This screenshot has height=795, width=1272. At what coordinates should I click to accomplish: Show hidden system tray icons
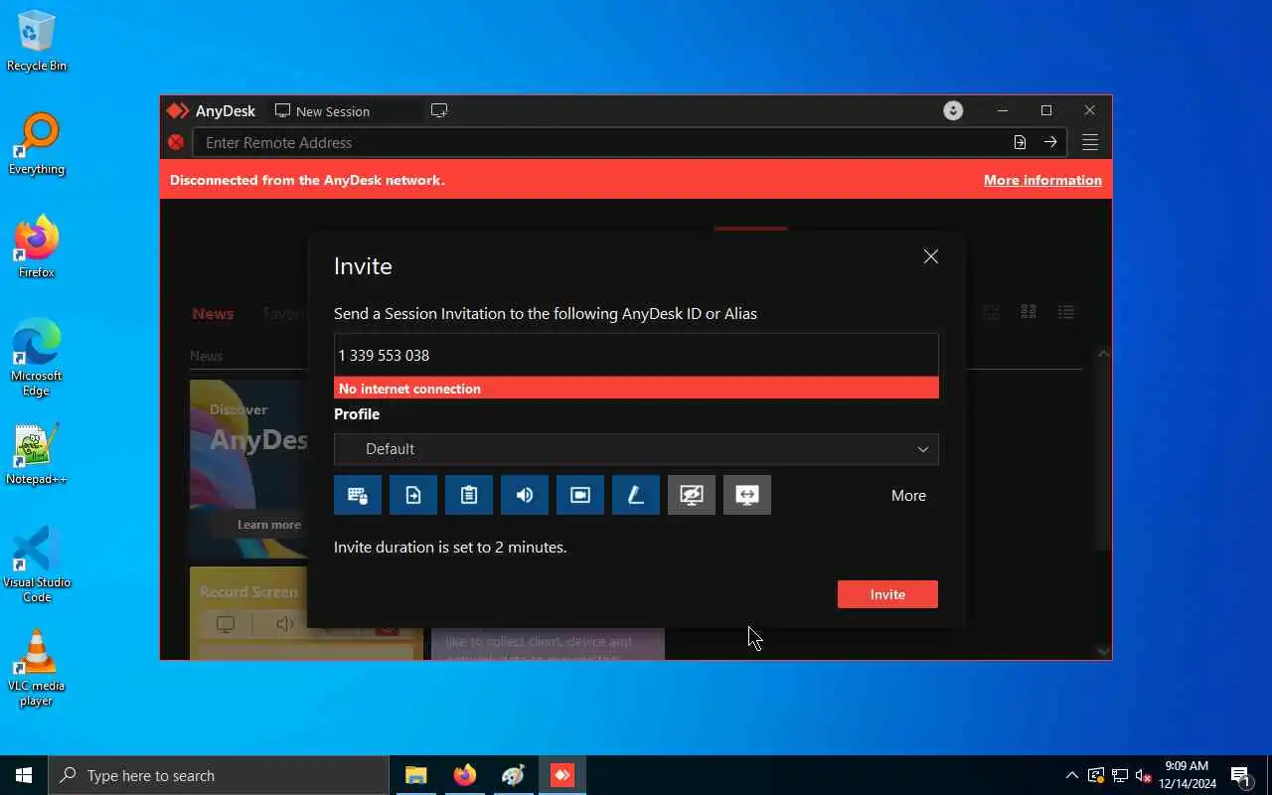coord(1071,775)
